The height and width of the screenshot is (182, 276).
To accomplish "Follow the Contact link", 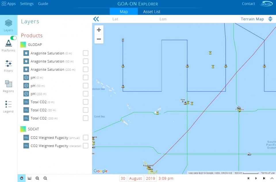I will [x=248, y=4].
